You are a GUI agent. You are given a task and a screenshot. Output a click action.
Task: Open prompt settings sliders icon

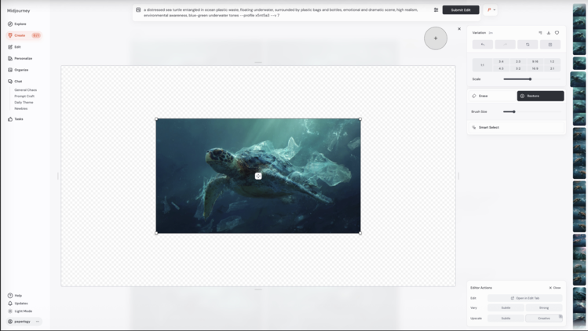tap(436, 9)
